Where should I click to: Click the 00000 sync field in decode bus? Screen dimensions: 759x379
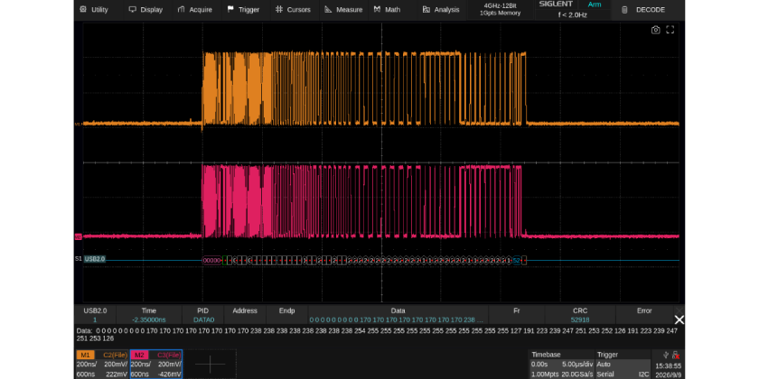[211, 260]
